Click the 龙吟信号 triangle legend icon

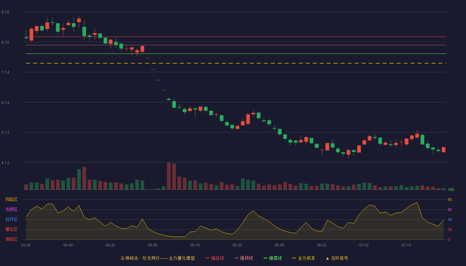327,258
